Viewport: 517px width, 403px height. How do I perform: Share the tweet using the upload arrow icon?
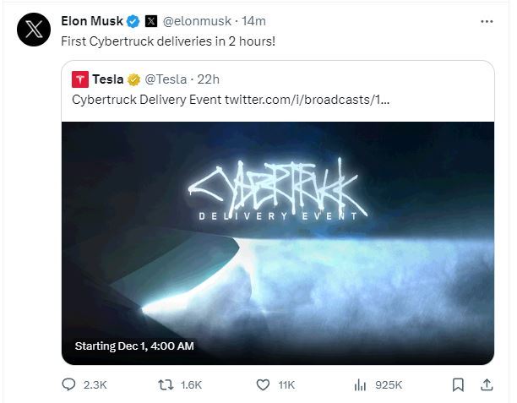click(486, 384)
